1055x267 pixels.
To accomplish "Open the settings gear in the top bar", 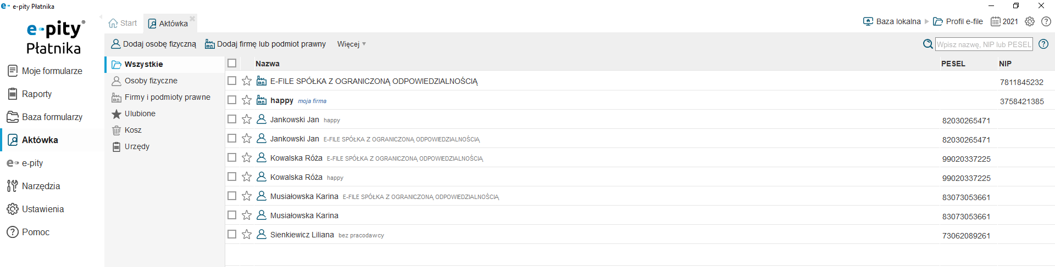I will click(1030, 21).
